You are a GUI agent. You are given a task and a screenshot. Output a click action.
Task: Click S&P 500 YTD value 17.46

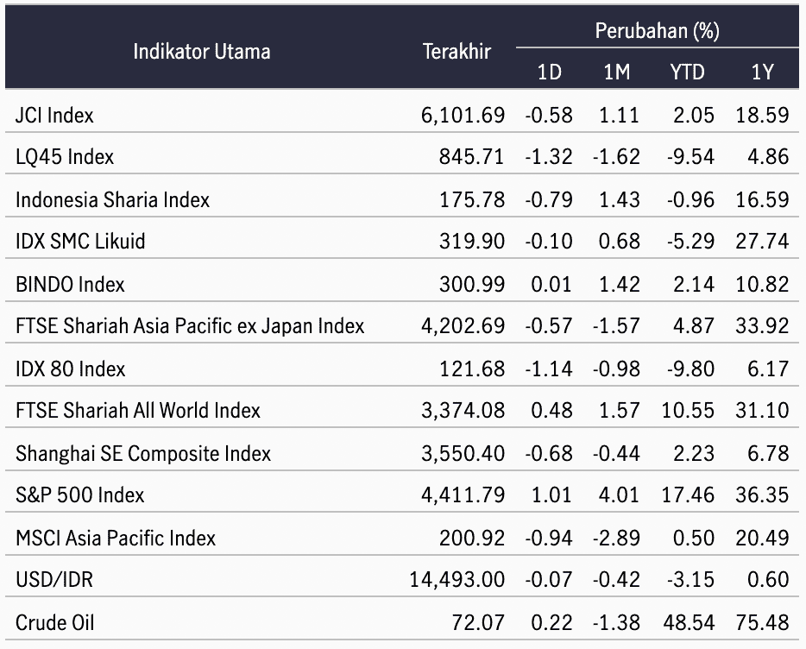click(x=688, y=495)
